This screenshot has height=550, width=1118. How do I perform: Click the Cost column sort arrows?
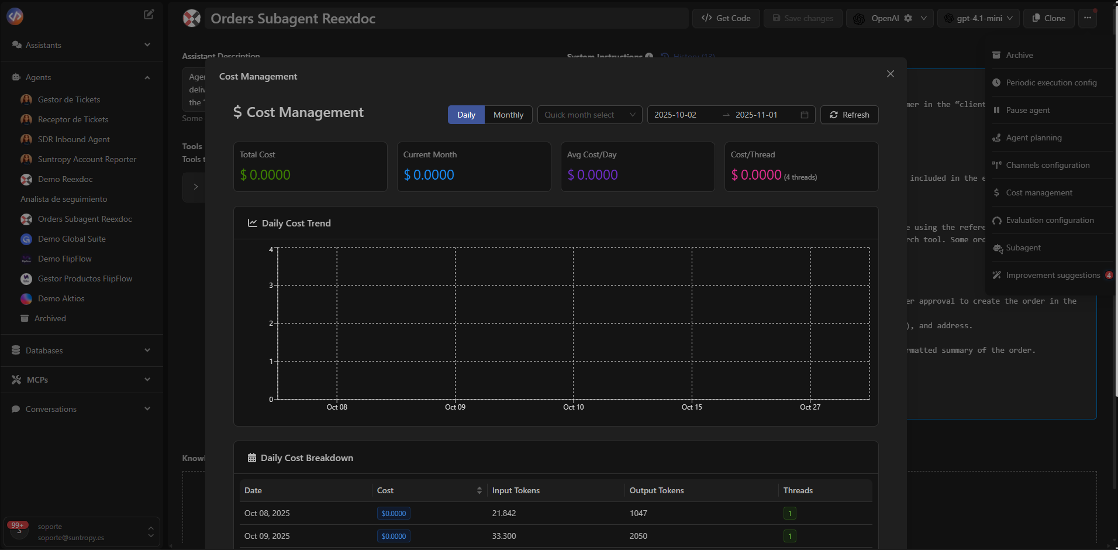(479, 490)
